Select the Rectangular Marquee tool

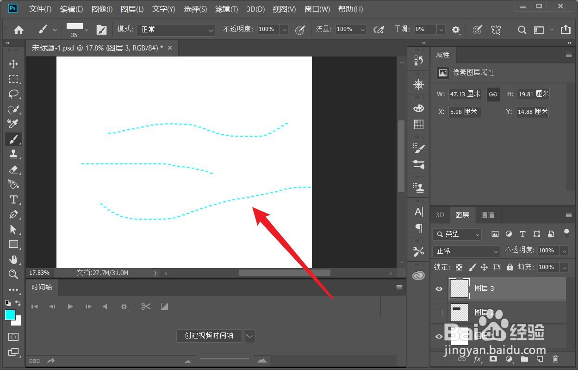(13, 79)
